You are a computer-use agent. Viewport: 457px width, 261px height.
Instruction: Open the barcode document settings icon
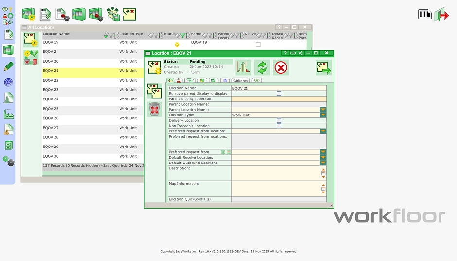(62, 14)
